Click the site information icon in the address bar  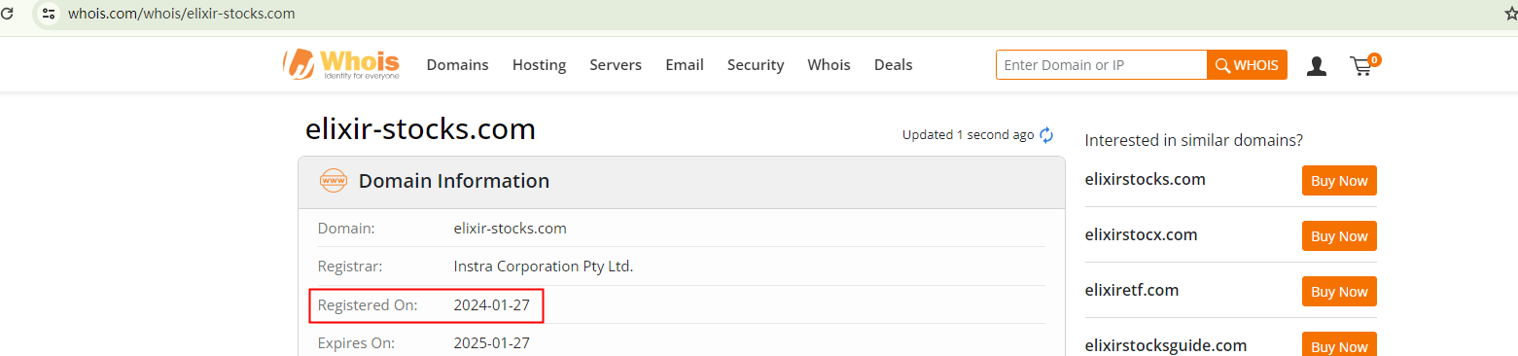click(49, 14)
